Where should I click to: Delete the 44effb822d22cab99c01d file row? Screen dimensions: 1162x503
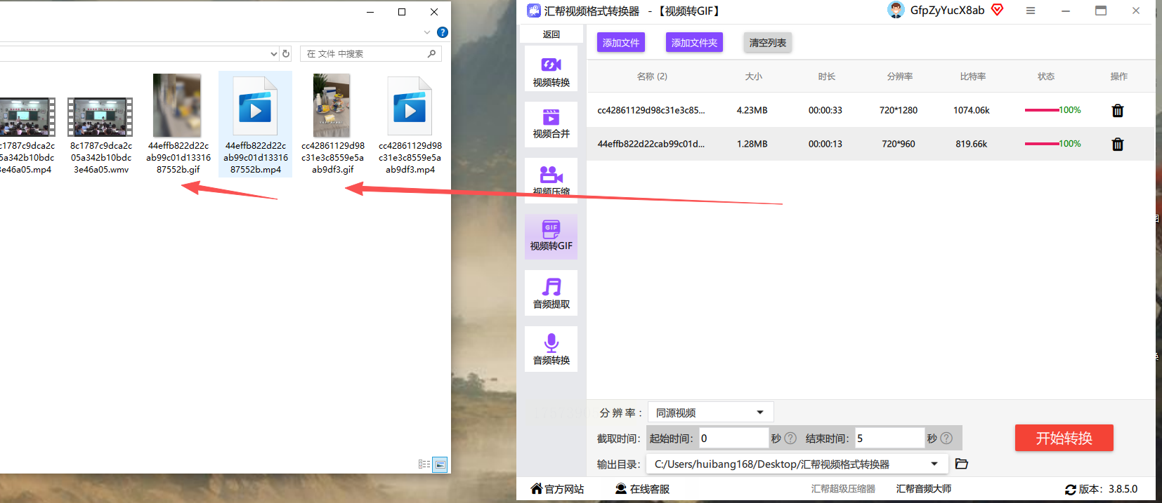point(1117,145)
